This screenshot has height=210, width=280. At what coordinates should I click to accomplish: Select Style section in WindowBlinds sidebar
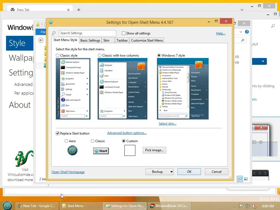[20, 43]
